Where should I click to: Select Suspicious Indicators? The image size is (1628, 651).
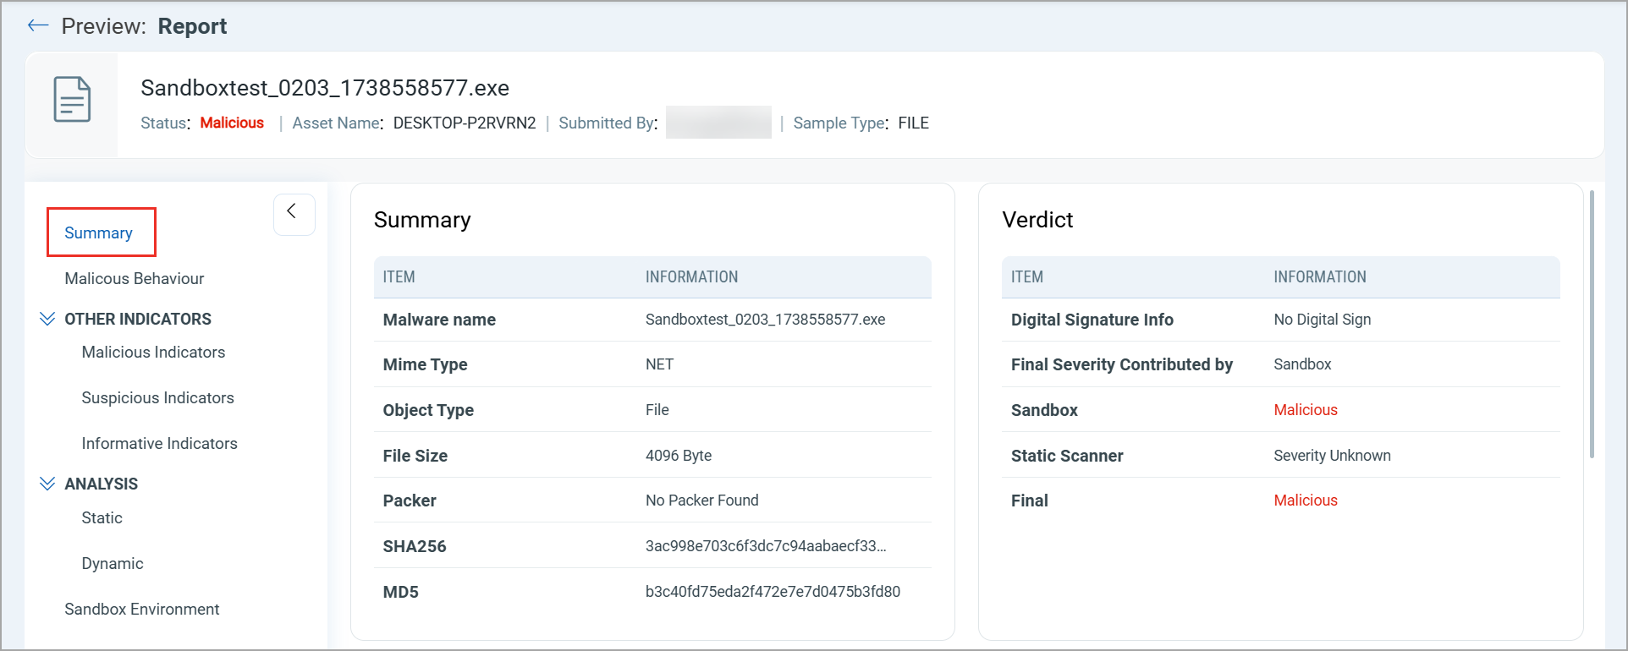click(157, 397)
